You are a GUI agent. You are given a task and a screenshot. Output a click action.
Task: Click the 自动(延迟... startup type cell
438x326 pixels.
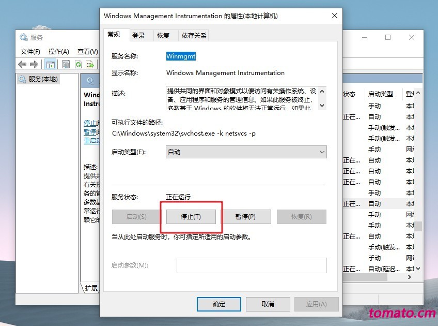click(384, 269)
